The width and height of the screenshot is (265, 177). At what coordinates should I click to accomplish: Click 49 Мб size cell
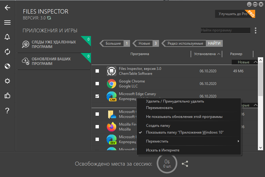click(238, 71)
